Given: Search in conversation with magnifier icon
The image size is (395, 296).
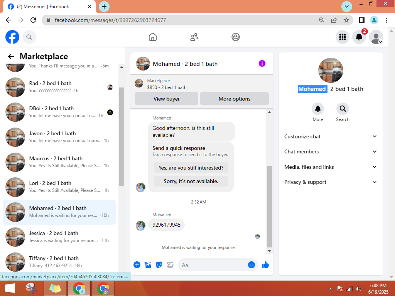Looking at the screenshot, I should click(343, 109).
